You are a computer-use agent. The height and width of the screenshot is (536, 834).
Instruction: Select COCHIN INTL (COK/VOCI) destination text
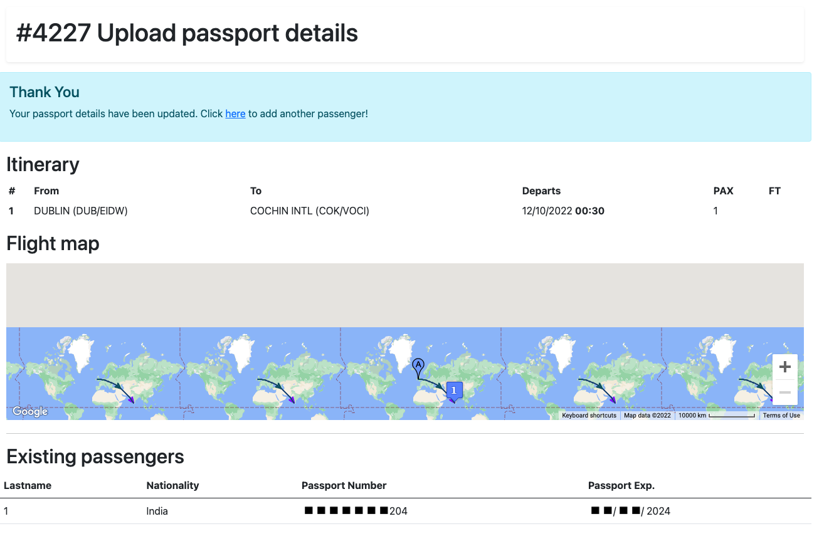pos(310,211)
